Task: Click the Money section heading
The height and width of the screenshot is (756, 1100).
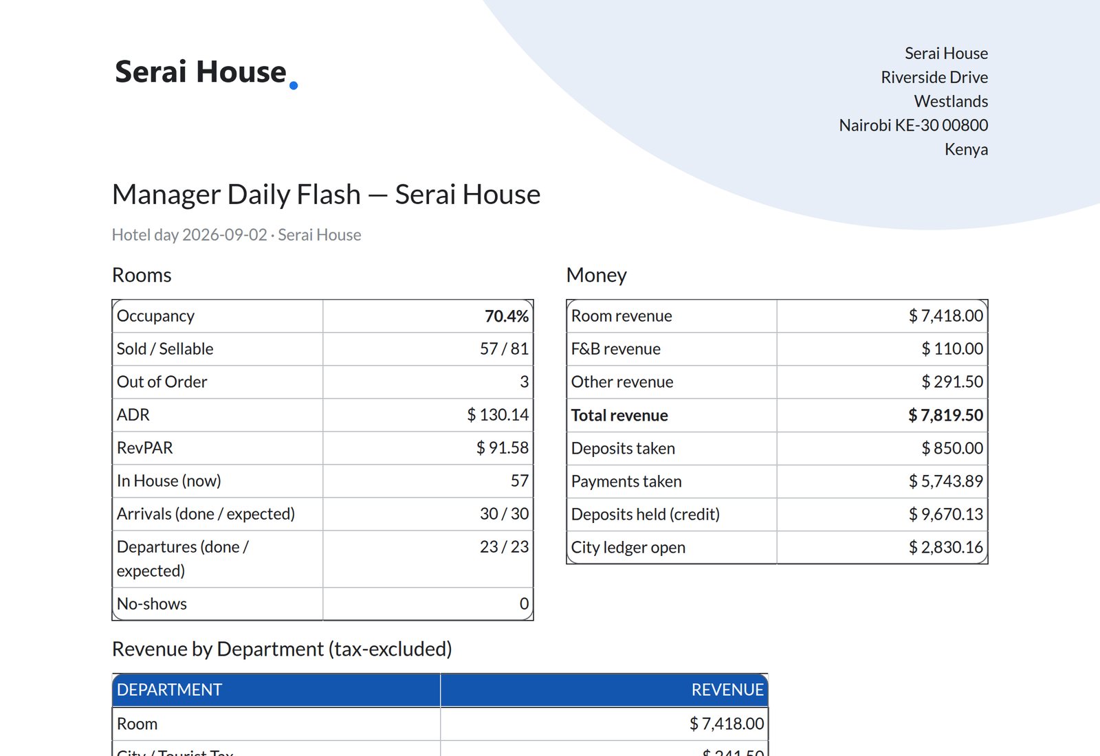Action: (596, 276)
